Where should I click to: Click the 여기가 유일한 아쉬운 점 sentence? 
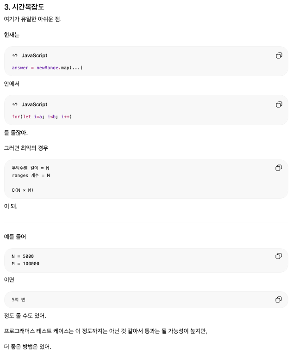(33, 19)
